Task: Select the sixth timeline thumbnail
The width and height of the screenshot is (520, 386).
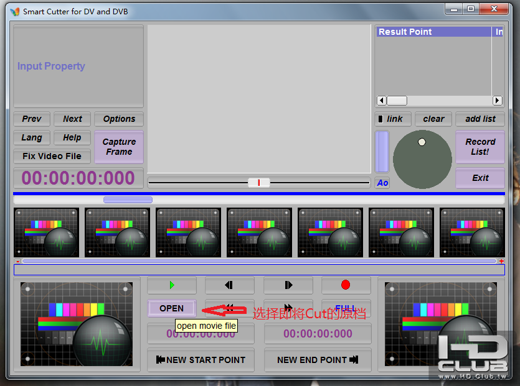Action: pos(401,232)
